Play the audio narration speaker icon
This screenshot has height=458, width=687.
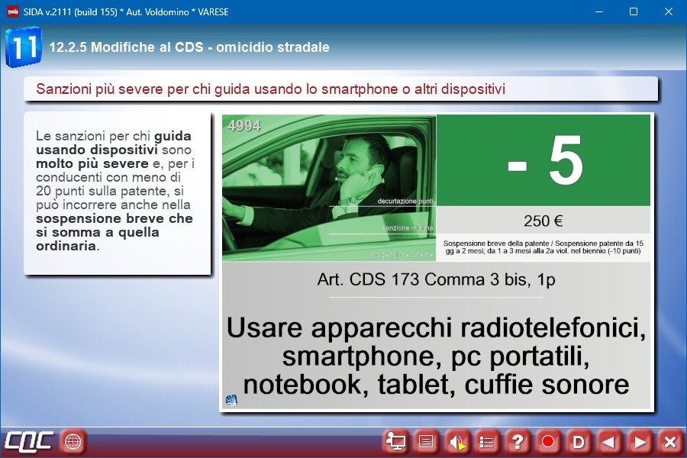pyautogui.click(x=456, y=441)
